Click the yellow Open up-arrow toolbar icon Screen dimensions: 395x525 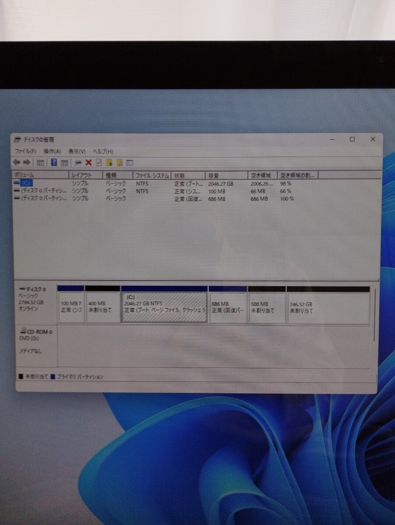pyautogui.click(x=110, y=162)
